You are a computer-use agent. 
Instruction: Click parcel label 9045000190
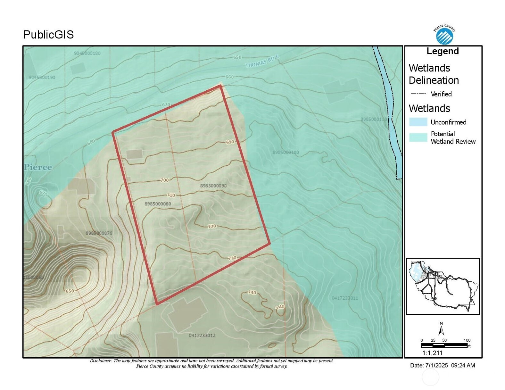pos(42,78)
